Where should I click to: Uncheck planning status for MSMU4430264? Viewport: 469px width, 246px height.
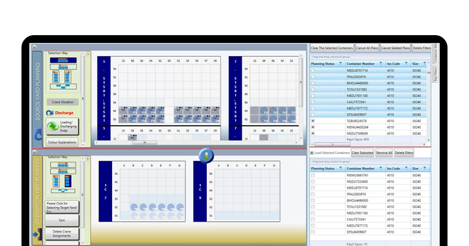313,127
